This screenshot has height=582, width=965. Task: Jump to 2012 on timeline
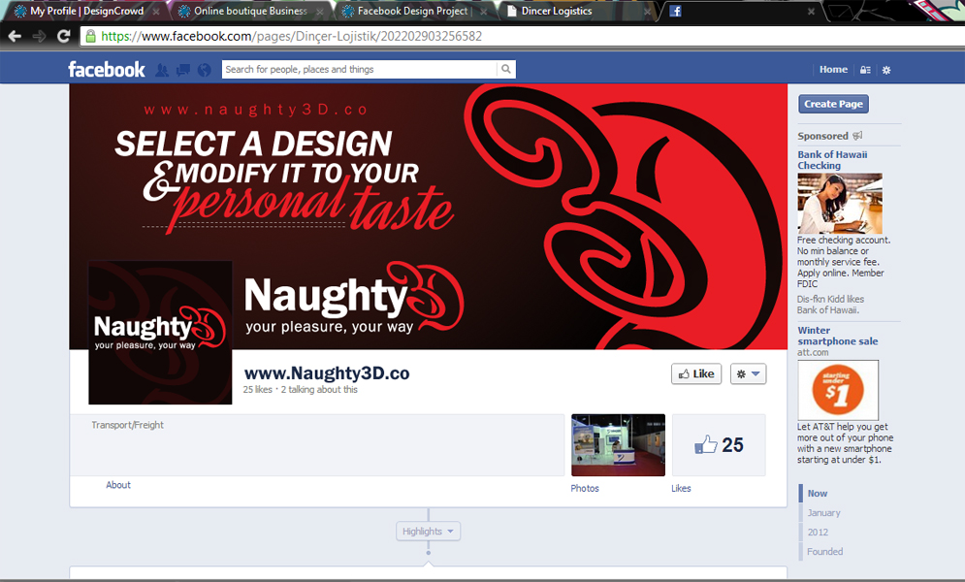pos(818,533)
